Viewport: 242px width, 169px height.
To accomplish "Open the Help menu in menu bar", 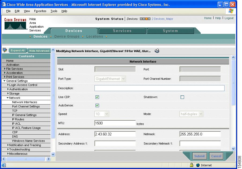I will (64, 11).
